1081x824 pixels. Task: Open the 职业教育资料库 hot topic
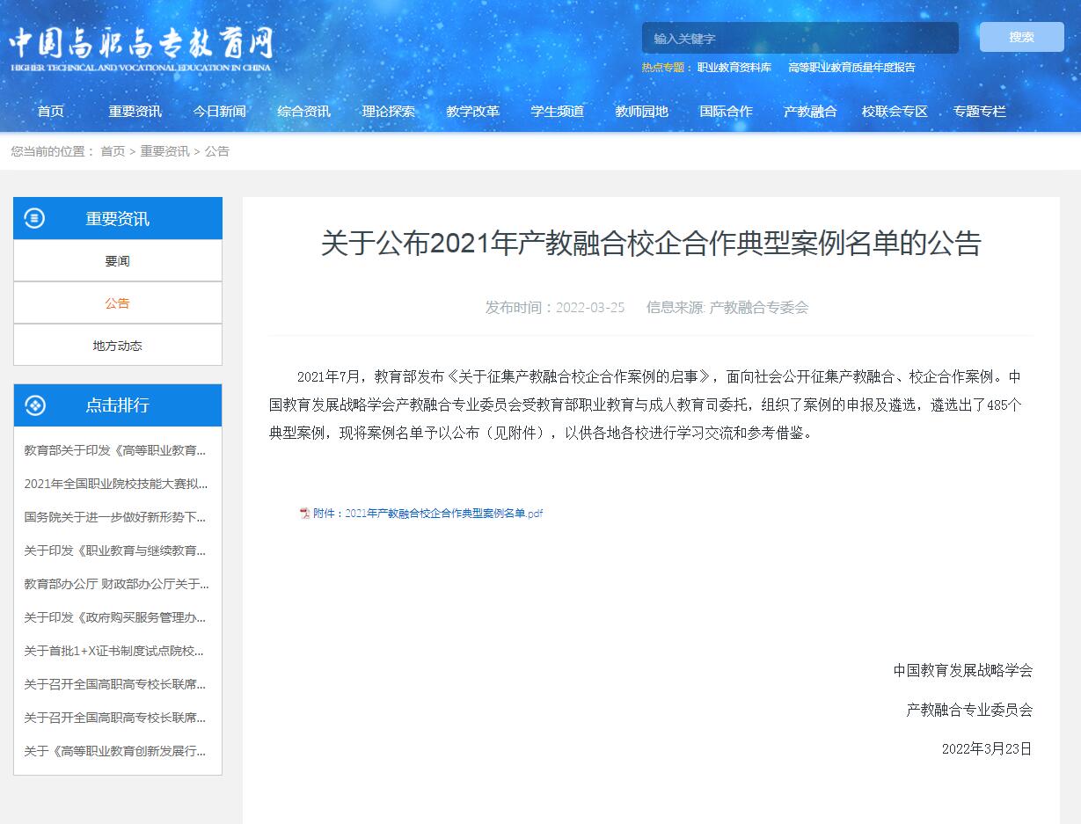pyautogui.click(x=736, y=66)
